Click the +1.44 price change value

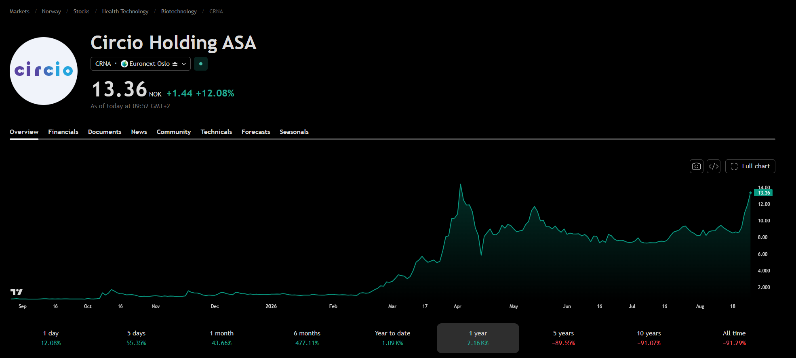point(179,93)
